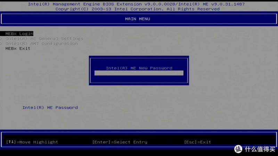The image size is (278, 156).
Task: Click the [Esc]=Exit hint
Action: coord(197,142)
